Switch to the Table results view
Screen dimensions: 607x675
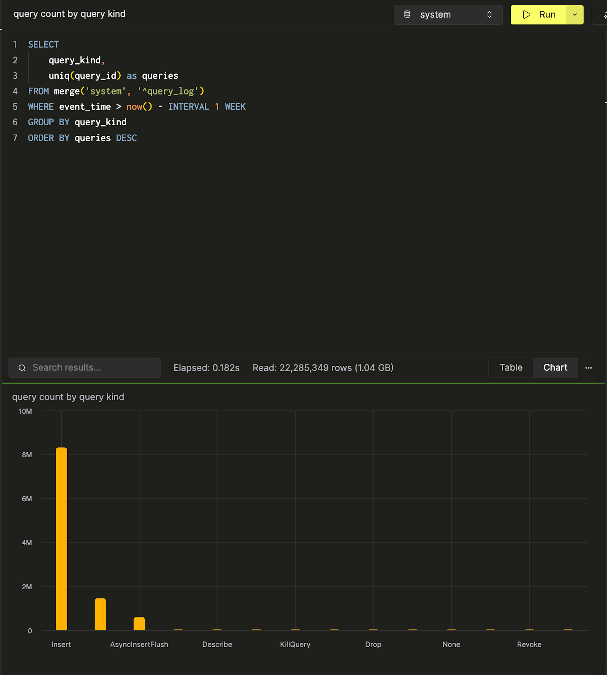(511, 367)
